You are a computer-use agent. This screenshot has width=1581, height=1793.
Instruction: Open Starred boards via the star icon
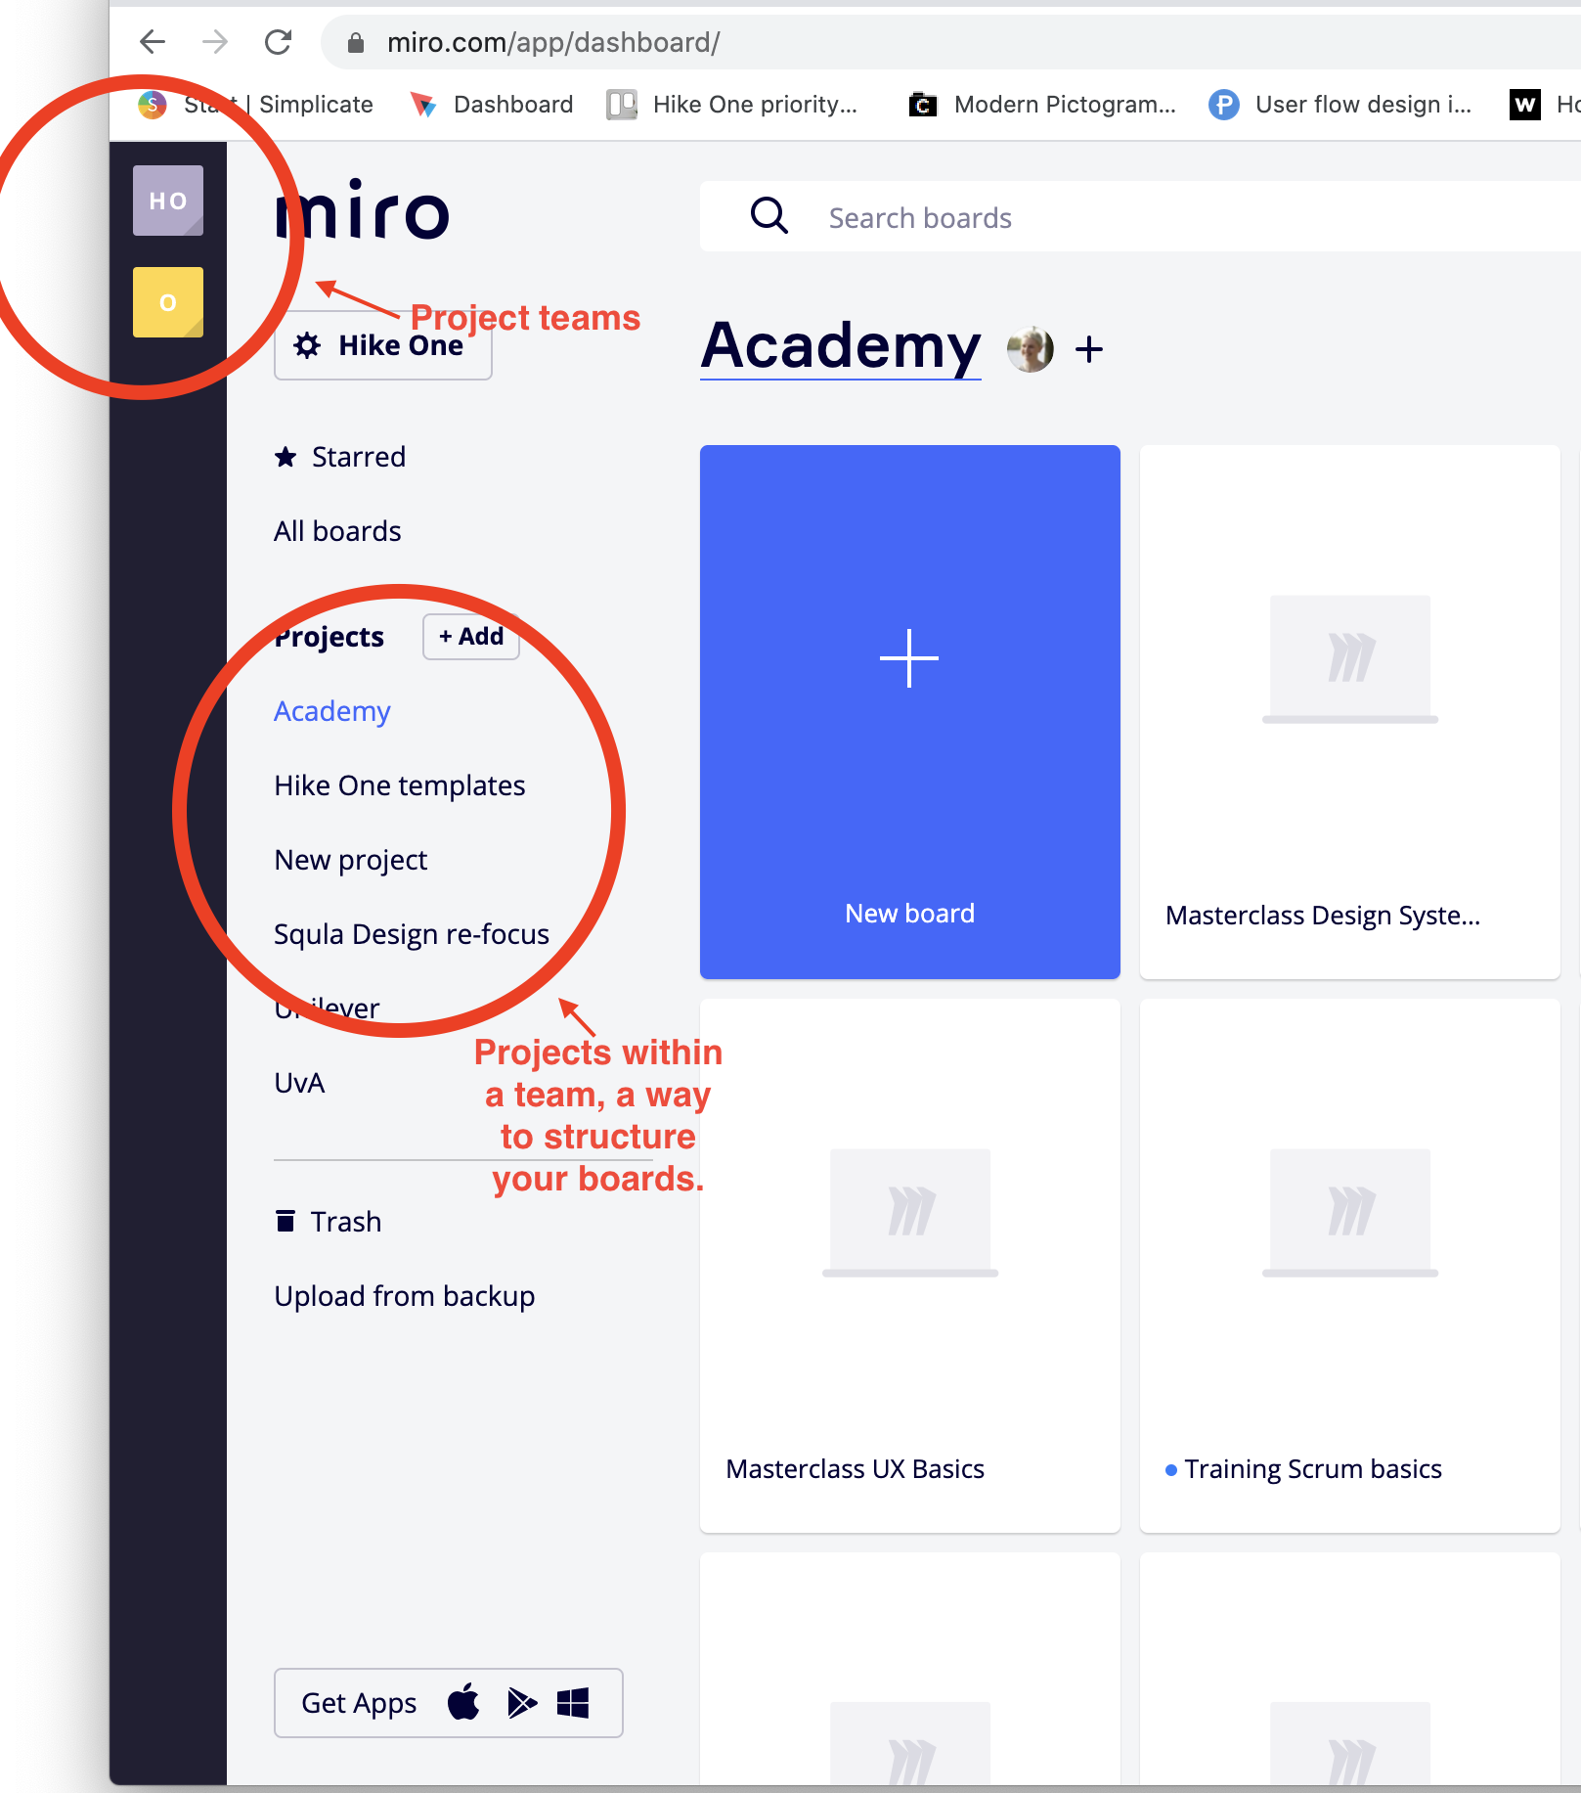pyautogui.click(x=285, y=457)
